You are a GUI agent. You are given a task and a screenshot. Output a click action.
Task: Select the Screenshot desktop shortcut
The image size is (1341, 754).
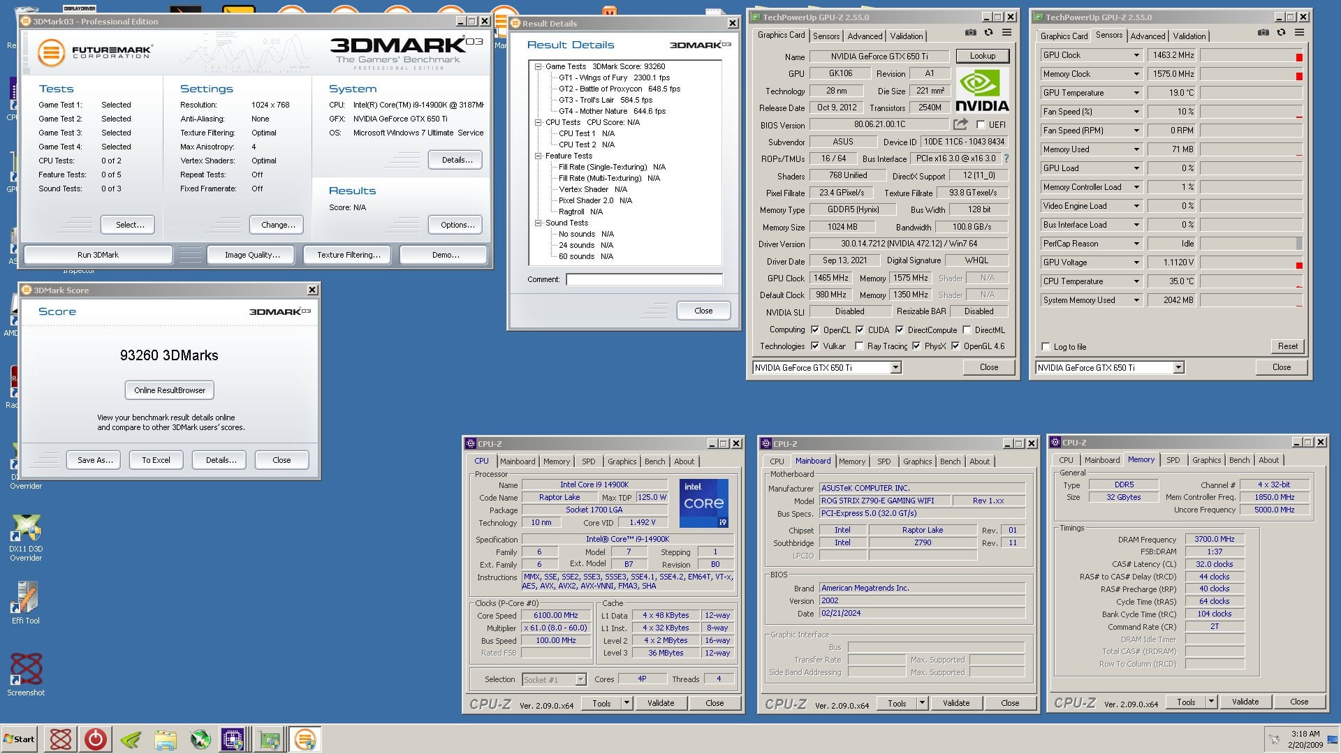[x=26, y=674]
